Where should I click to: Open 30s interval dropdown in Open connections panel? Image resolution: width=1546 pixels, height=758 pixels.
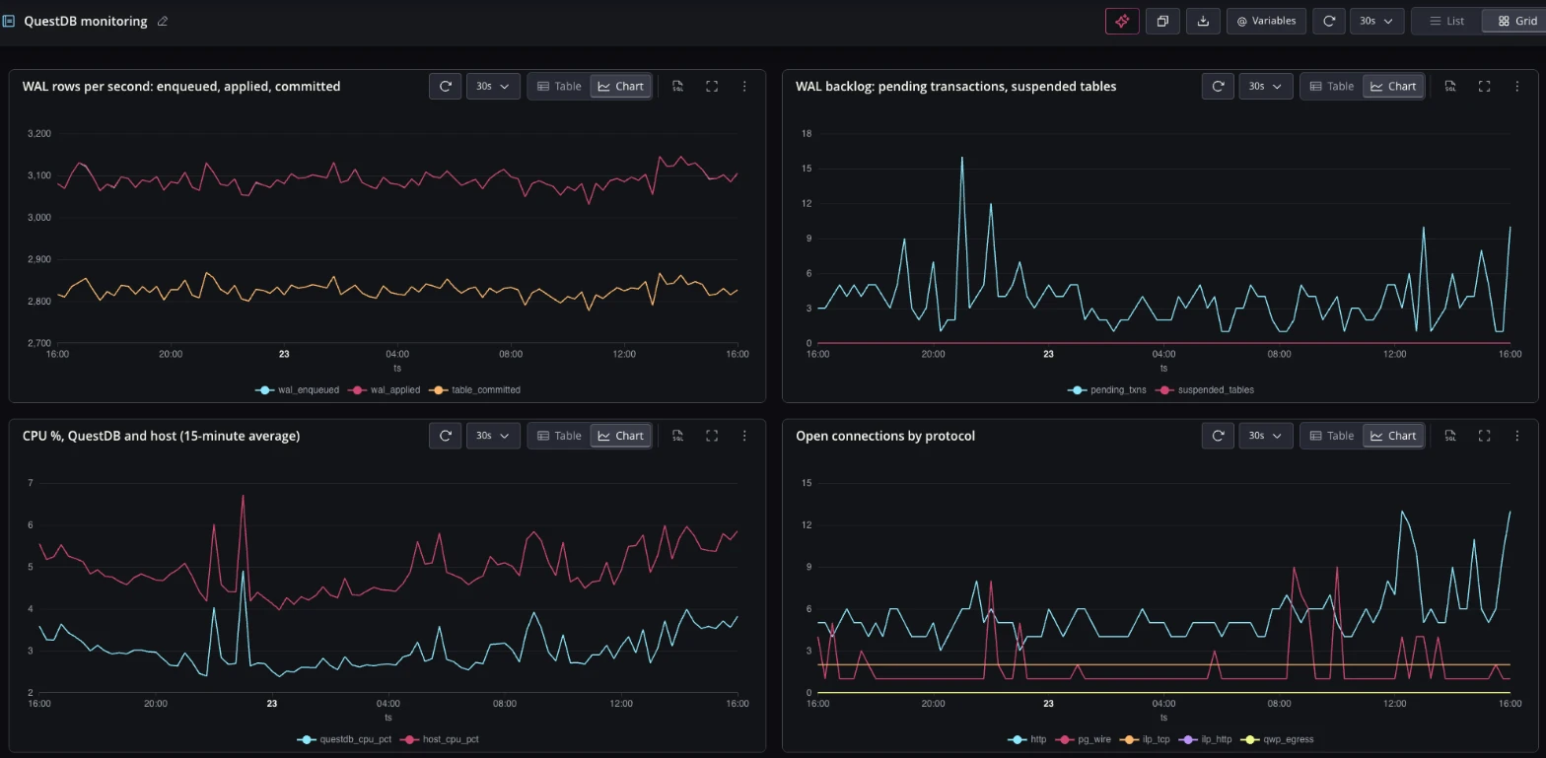[1266, 435]
